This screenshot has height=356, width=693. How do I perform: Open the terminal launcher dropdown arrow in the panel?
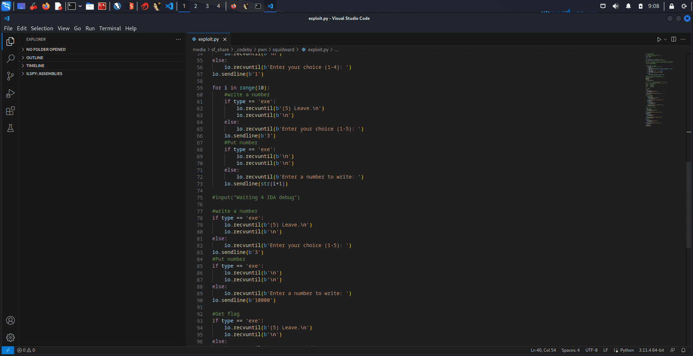[x=80, y=6]
